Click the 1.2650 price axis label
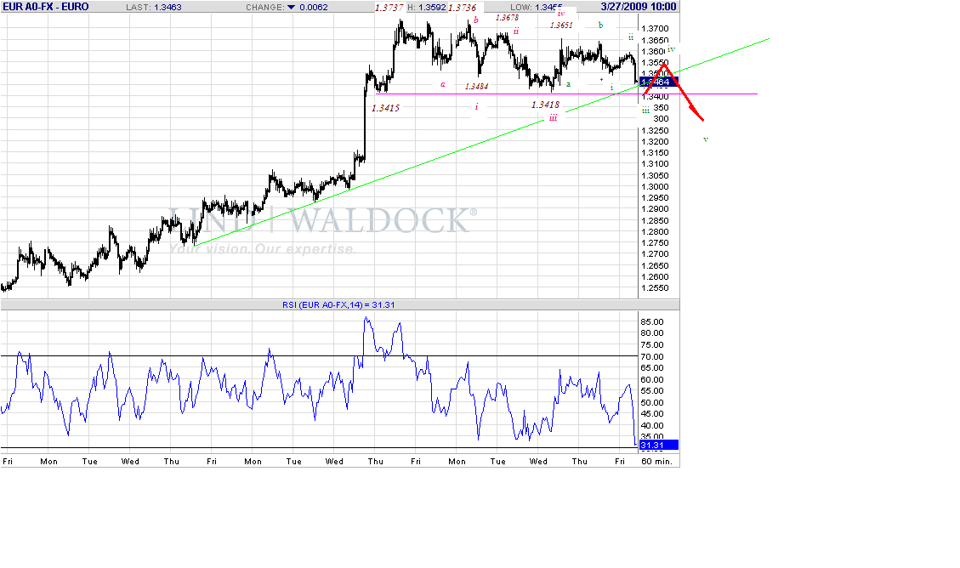The width and height of the screenshot is (960, 568). coord(655,265)
